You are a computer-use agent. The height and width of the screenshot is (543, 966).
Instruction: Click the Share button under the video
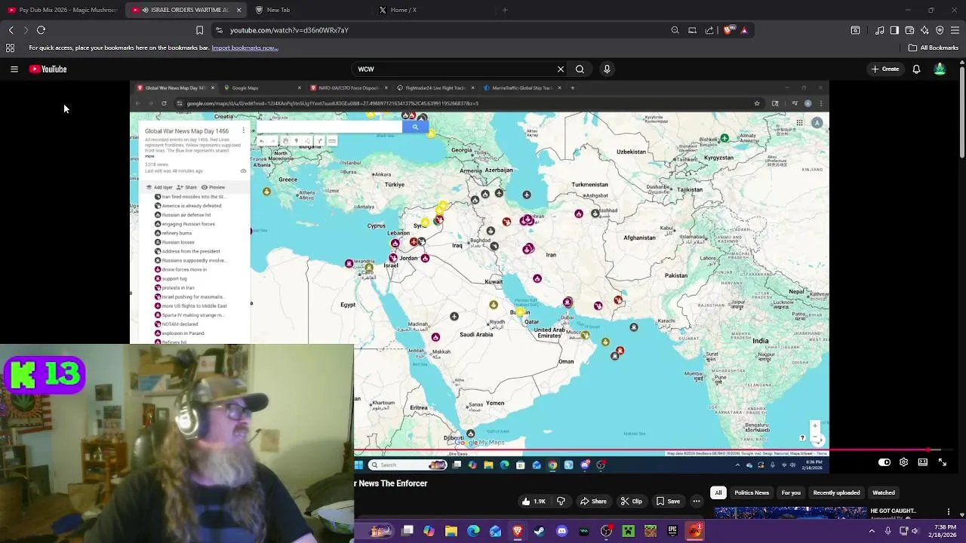(592, 502)
